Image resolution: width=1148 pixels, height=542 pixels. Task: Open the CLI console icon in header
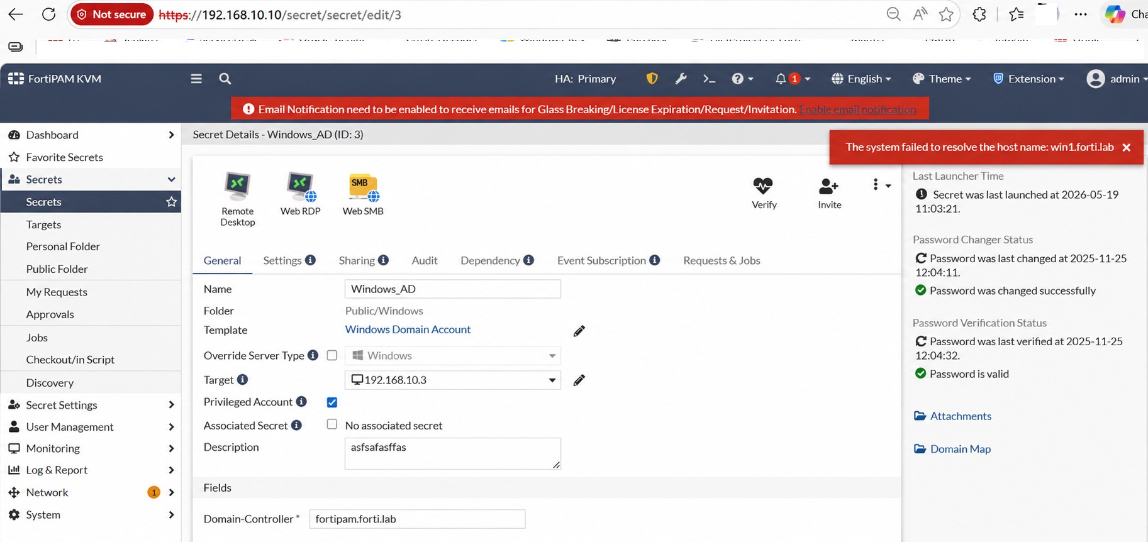coord(709,79)
